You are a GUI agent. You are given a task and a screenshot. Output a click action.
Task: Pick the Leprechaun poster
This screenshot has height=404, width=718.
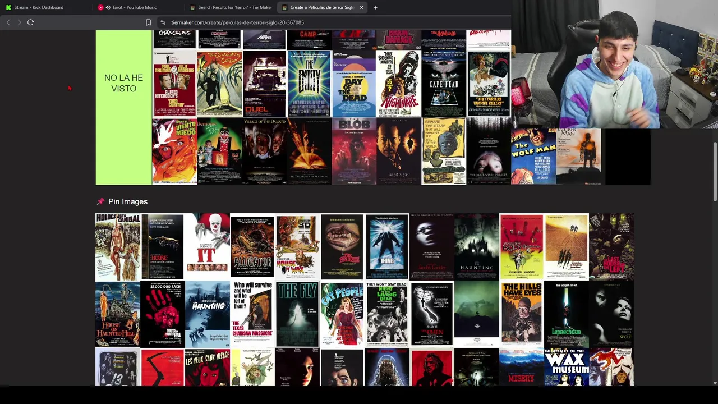point(567,314)
